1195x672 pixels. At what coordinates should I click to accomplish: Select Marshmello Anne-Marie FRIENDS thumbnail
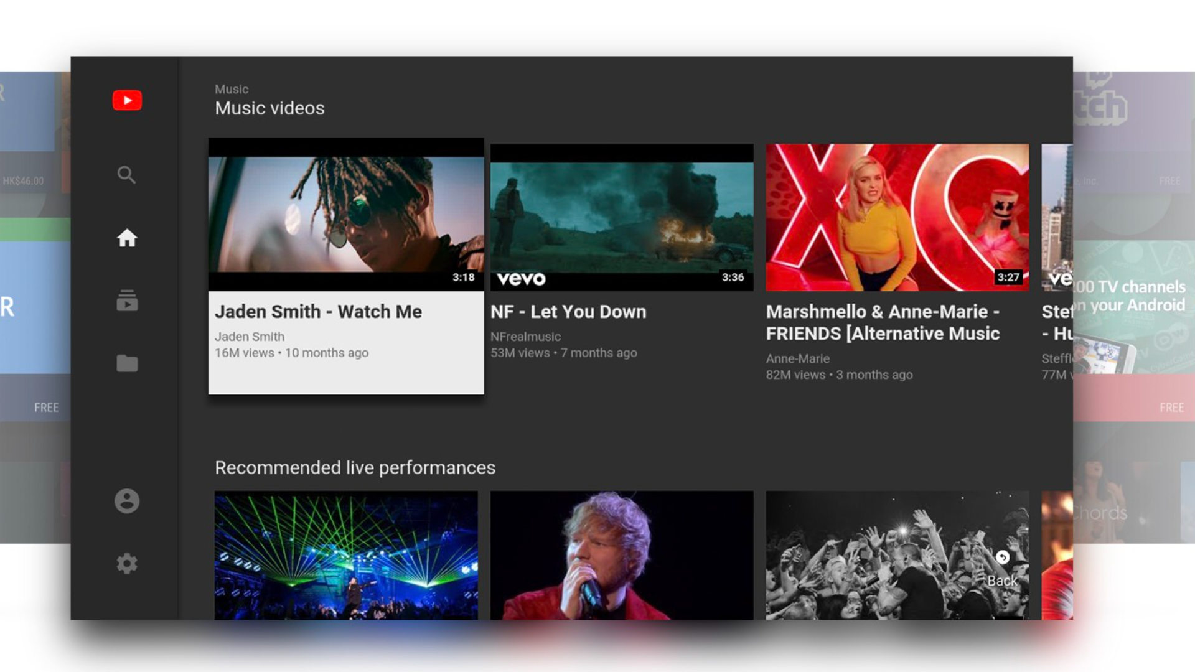[x=897, y=218]
